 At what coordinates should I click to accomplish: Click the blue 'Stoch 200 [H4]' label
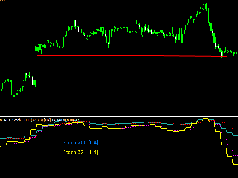click(x=81, y=143)
